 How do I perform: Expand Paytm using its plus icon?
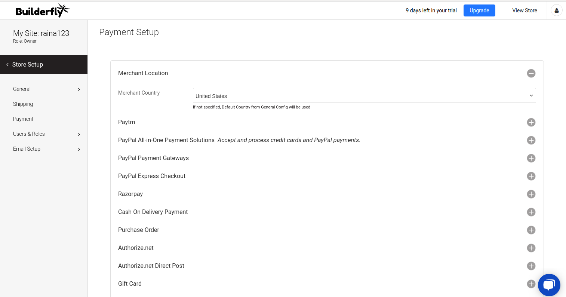tap(531, 122)
